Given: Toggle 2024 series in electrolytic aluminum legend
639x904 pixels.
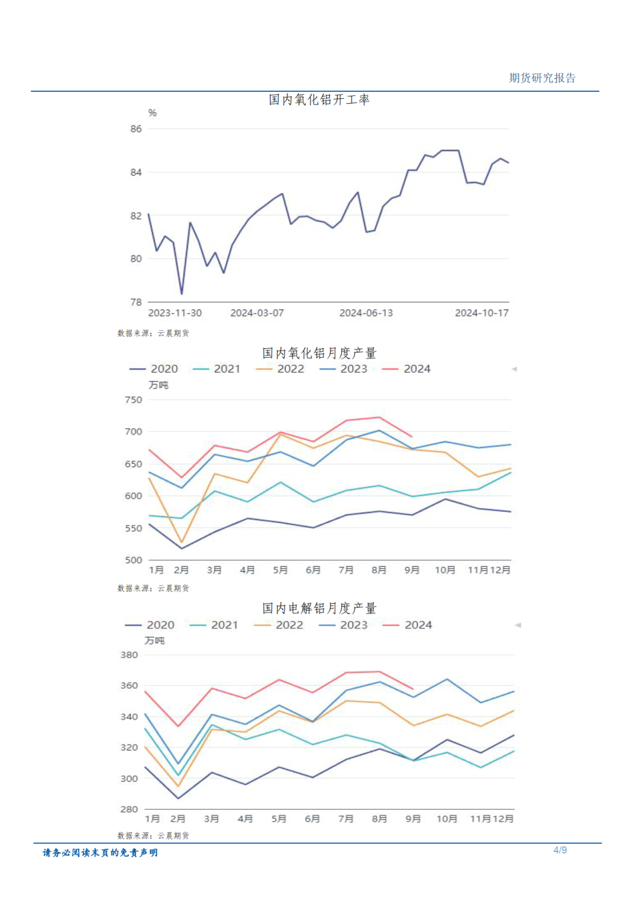Looking at the screenshot, I should coord(408,625).
